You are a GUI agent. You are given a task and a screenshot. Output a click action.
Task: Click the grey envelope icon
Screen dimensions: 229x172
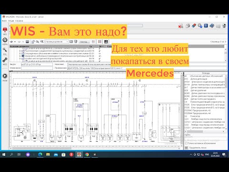(x=218, y=26)
